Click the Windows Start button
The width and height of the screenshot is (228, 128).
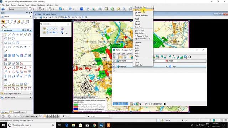coord(3,125)
